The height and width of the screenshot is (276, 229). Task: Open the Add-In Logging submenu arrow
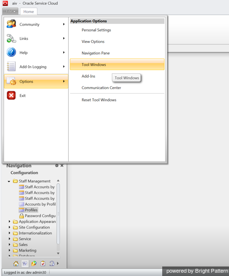64,67
